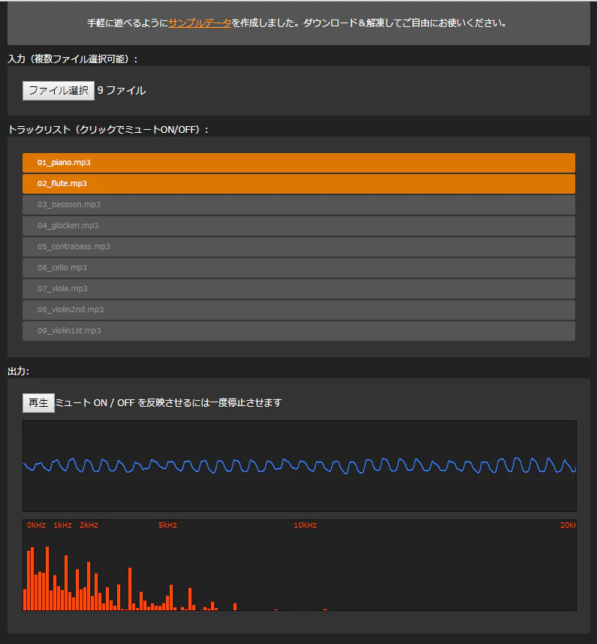
Task: Click the 2kHz frequency label
Action: pos(89,525)
